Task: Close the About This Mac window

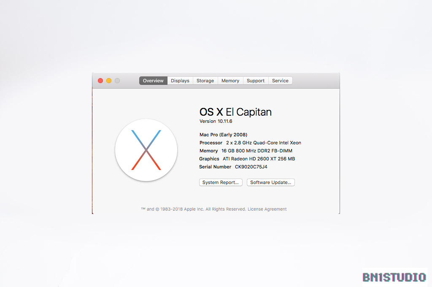Action: [100, 81]
